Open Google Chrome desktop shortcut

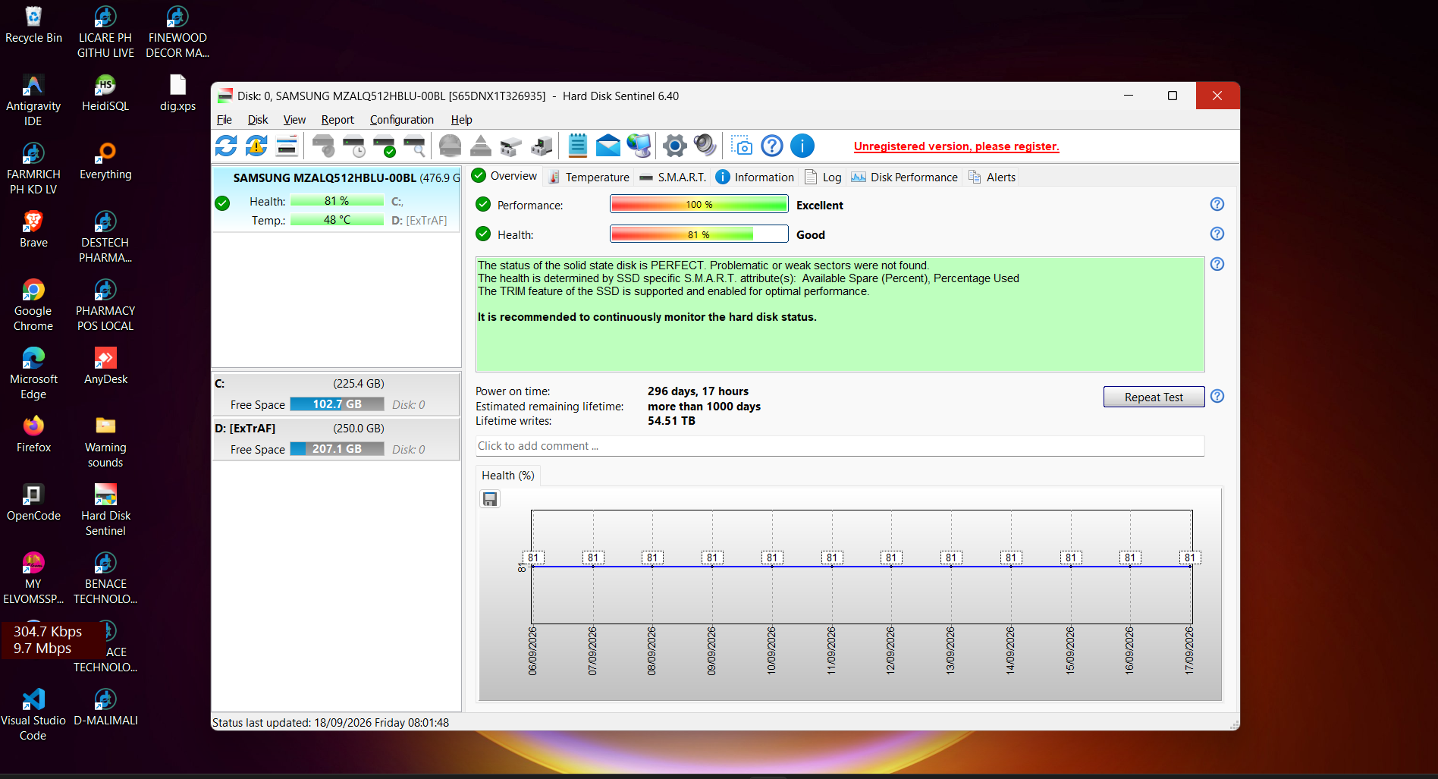33,305
